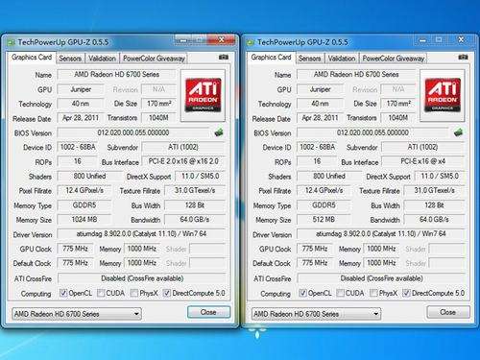Screen dimensions: 480x360
Task: Open the AMD Radeon HD 6700 dropdown in left window
Action: click(77, 314)
